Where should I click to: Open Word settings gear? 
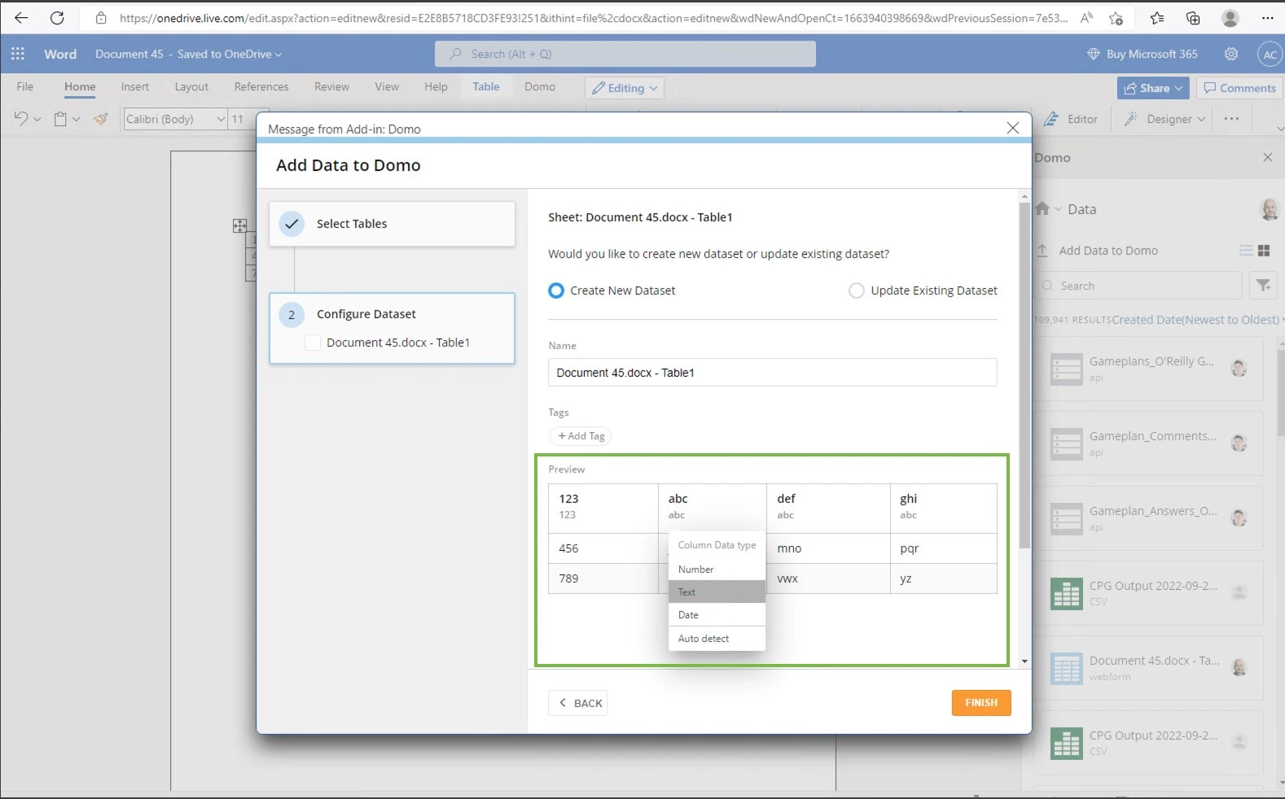(1231, 54)
